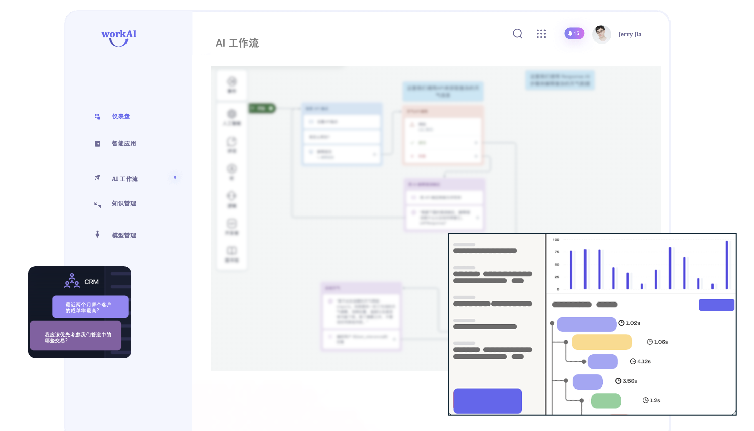Image resolution: width=754 pixels, height=431 pixels.
Task: Click the workAI logo
Action: click(118, 37)
